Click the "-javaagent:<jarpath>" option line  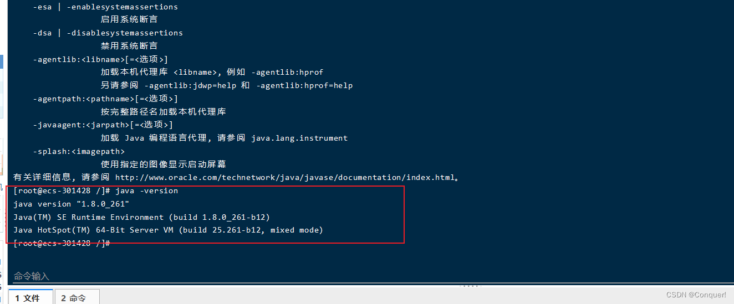click(x=103, y=125)
